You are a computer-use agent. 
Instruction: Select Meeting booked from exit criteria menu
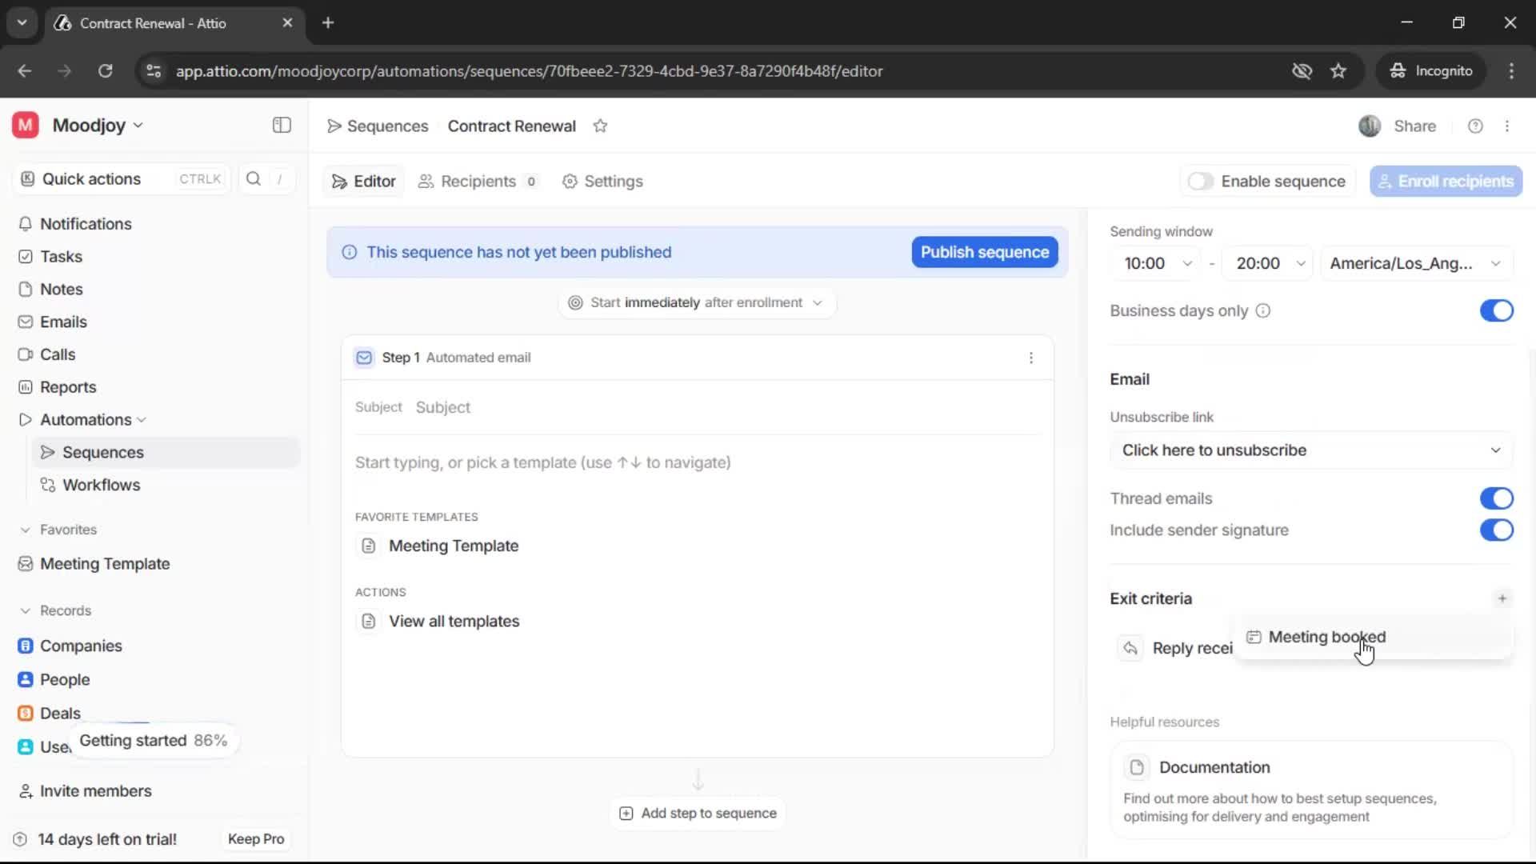(x=1326, y=637)
